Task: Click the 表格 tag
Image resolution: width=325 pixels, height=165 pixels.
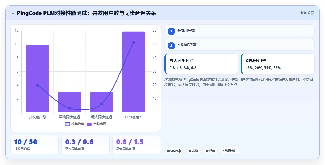Action: (x=194, y=151)
